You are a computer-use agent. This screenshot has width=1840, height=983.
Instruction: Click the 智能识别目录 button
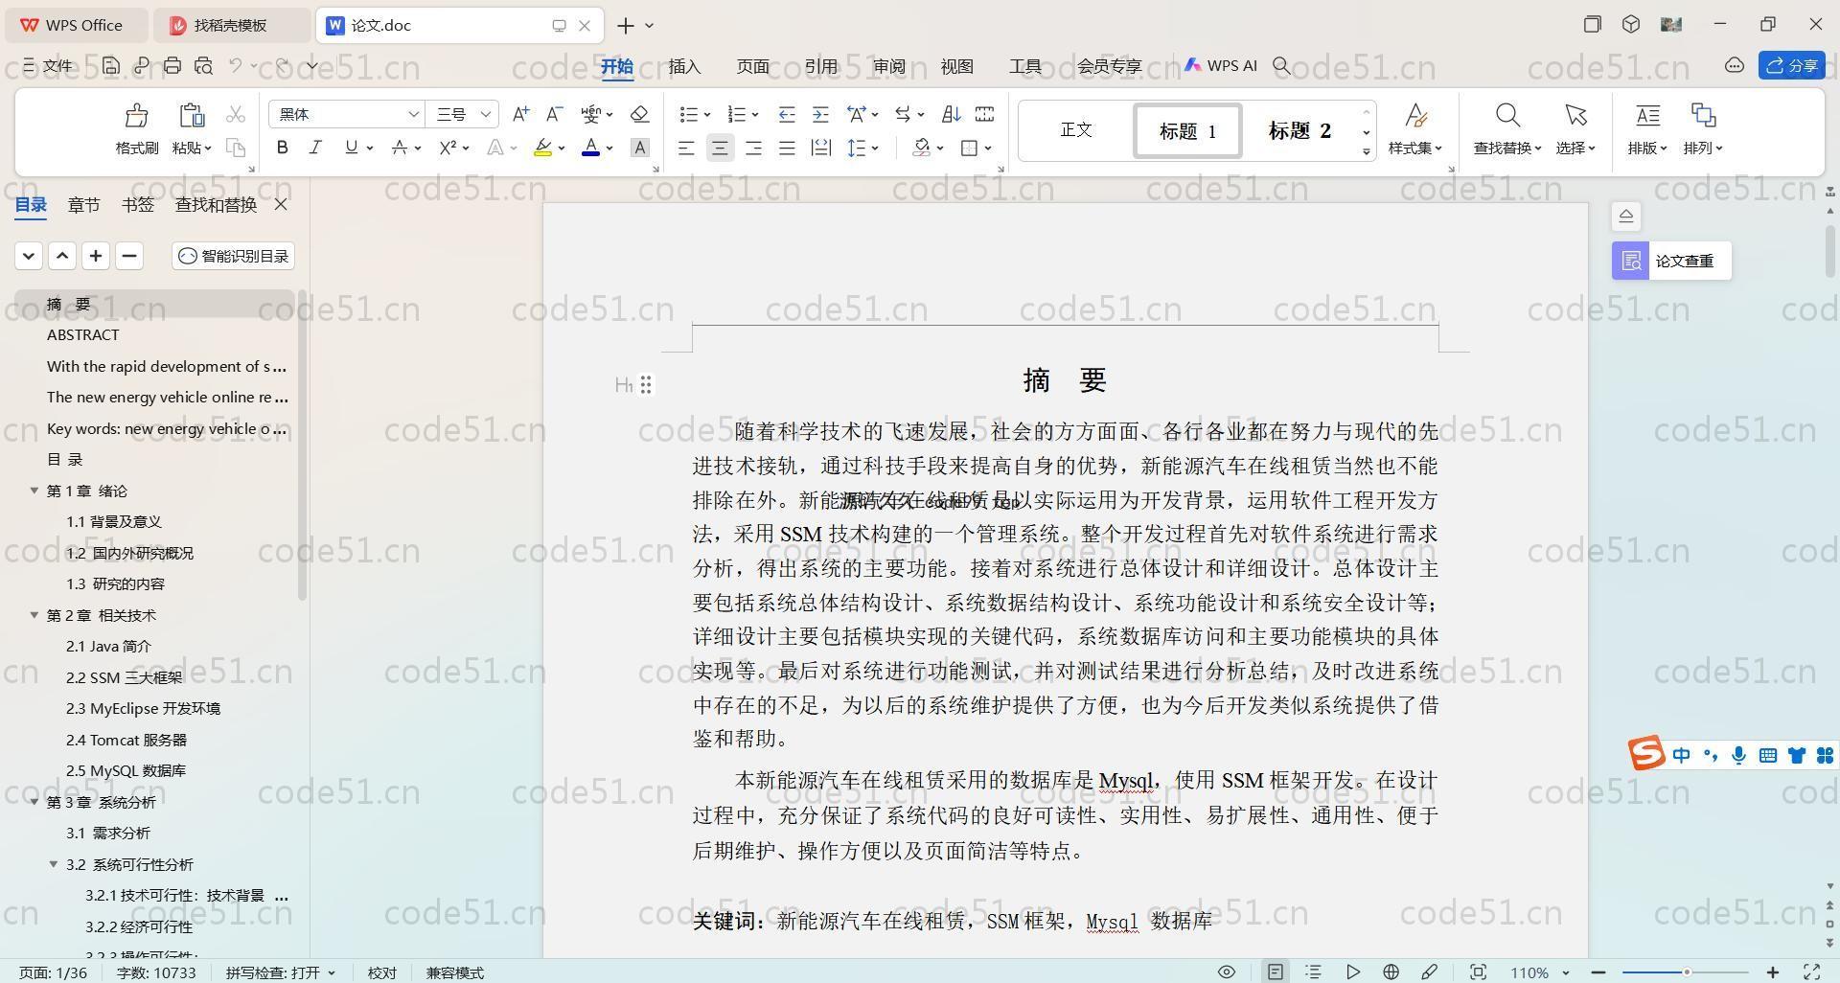click(x=233, y=256)
